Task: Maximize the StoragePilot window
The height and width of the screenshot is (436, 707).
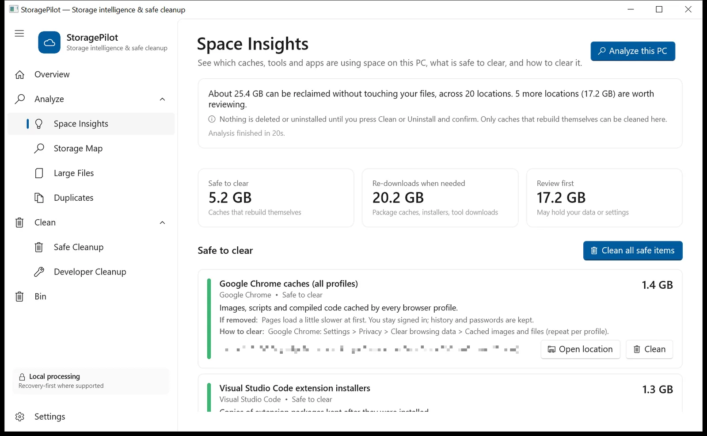Action: [x=659, y=9]
